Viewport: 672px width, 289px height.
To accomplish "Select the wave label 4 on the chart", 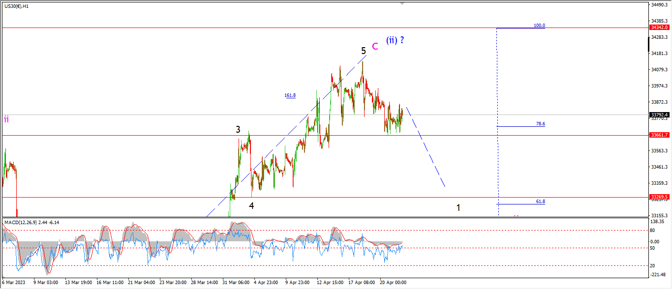I will pos(251,206).
